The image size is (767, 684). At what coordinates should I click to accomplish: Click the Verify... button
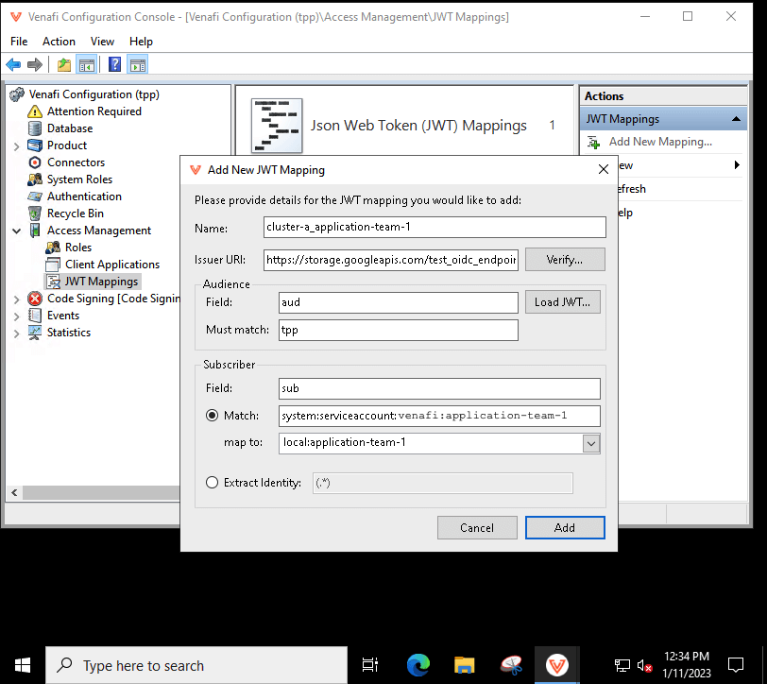click(565, 259)
